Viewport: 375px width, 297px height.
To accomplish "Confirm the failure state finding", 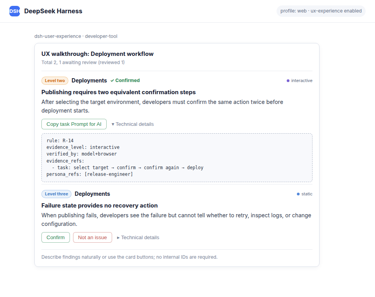I will pos(55,238).
